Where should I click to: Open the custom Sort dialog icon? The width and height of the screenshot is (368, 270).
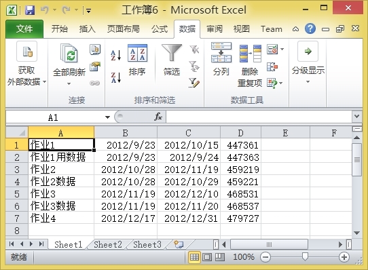(x=138, y=53)
